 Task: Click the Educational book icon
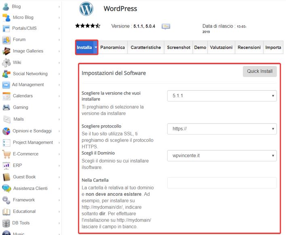[6, 212]
